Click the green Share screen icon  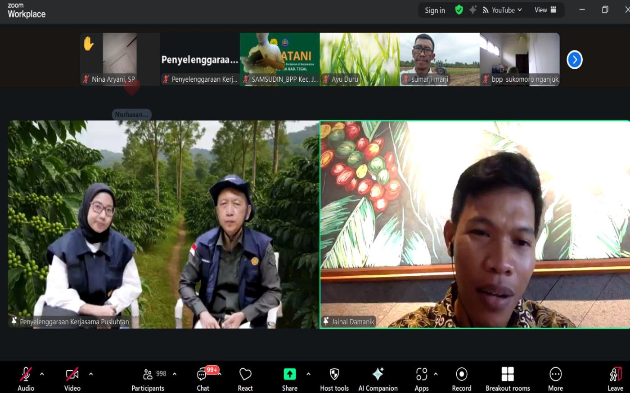289,374
